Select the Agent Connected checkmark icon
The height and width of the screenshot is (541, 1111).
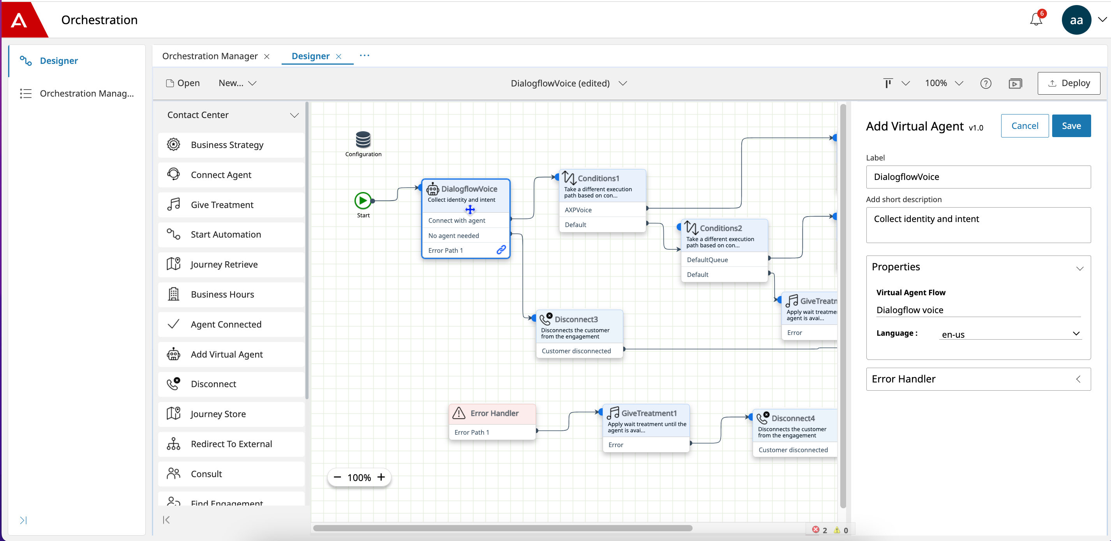173,324
